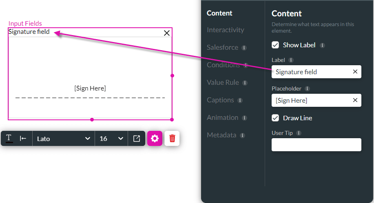The height and width of the screenshot is (203, 374).
Task: Uncheck the Show Label checkbox
Action: 275,45
